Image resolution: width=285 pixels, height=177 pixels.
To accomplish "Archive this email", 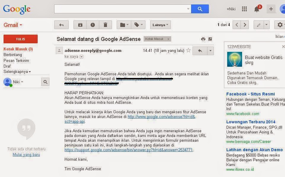I will (80, 25).
